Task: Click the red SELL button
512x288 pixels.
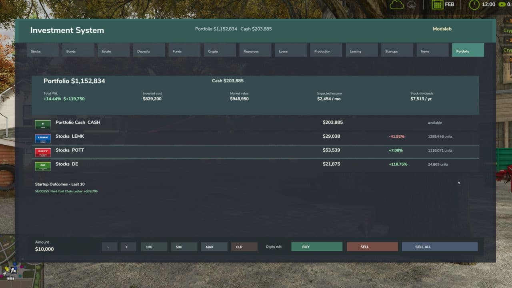Action: pyautogui.click(x=372, y=247)
